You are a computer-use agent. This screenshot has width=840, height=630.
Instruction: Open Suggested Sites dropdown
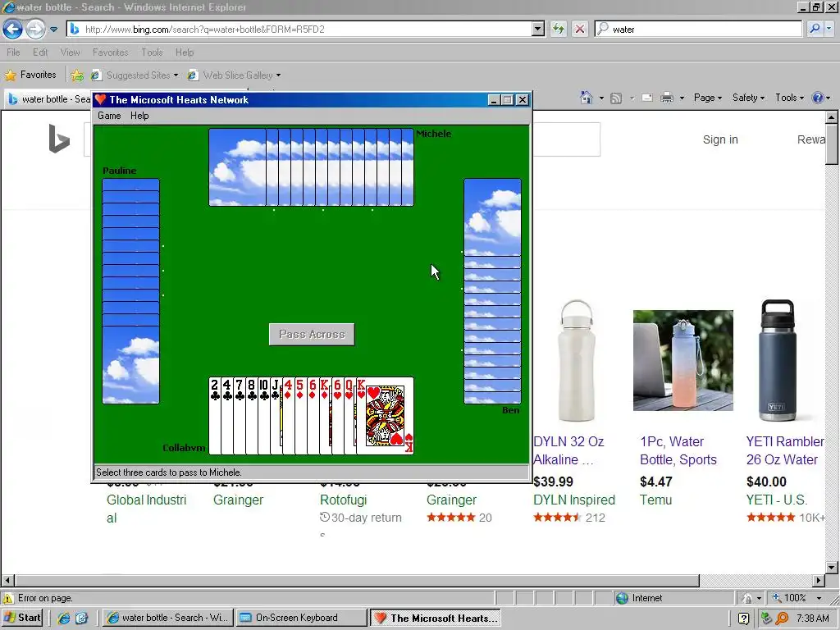point(135,75)
